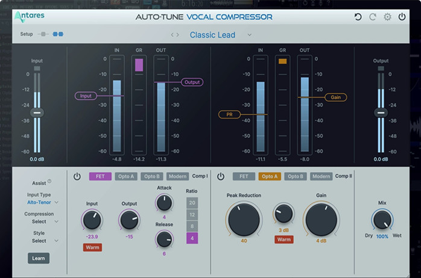Click the orange PR marker
Screen dimensions: 421x278
(229, 114)
